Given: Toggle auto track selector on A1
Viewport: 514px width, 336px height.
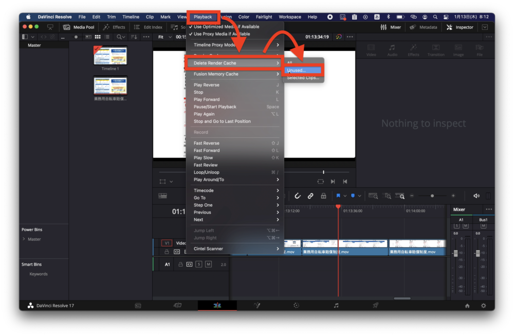Looking at the screenshot, I should tap(190, 264).
